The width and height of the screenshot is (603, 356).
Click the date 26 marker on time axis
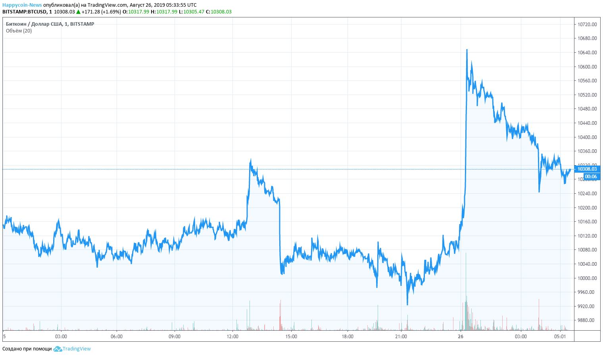[461, 337]
